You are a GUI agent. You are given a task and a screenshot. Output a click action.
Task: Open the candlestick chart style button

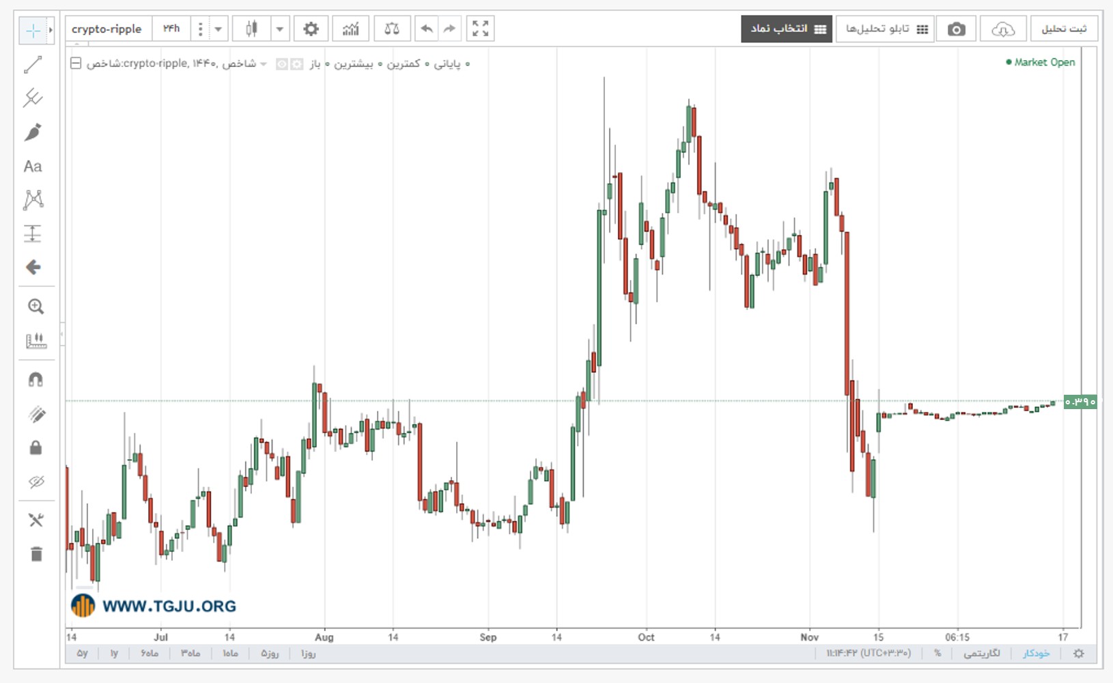pos(251,29)
